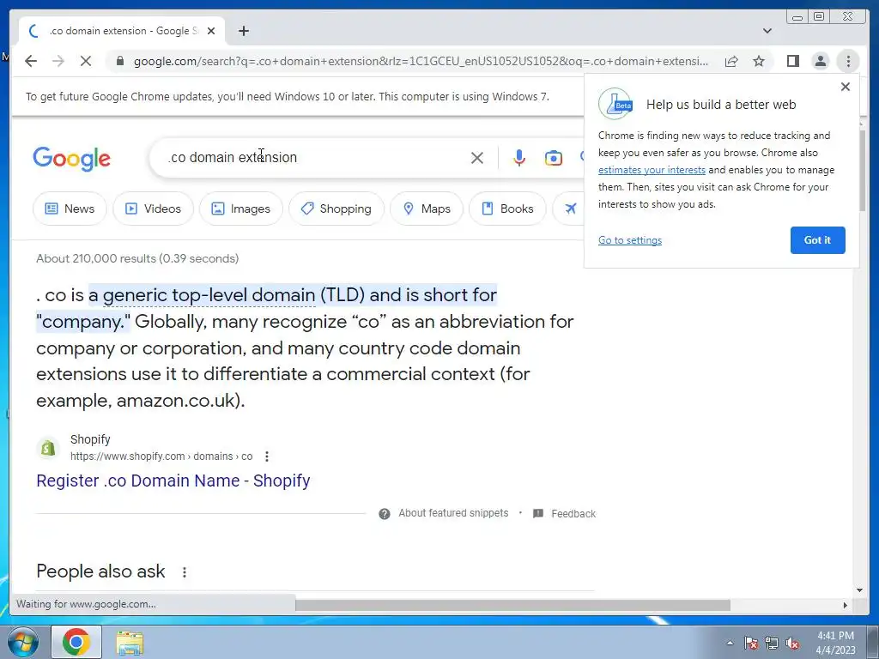Open the taskbar clock showing 4:41 PM
Screen dimensions: 879x659
coord(835,643)
